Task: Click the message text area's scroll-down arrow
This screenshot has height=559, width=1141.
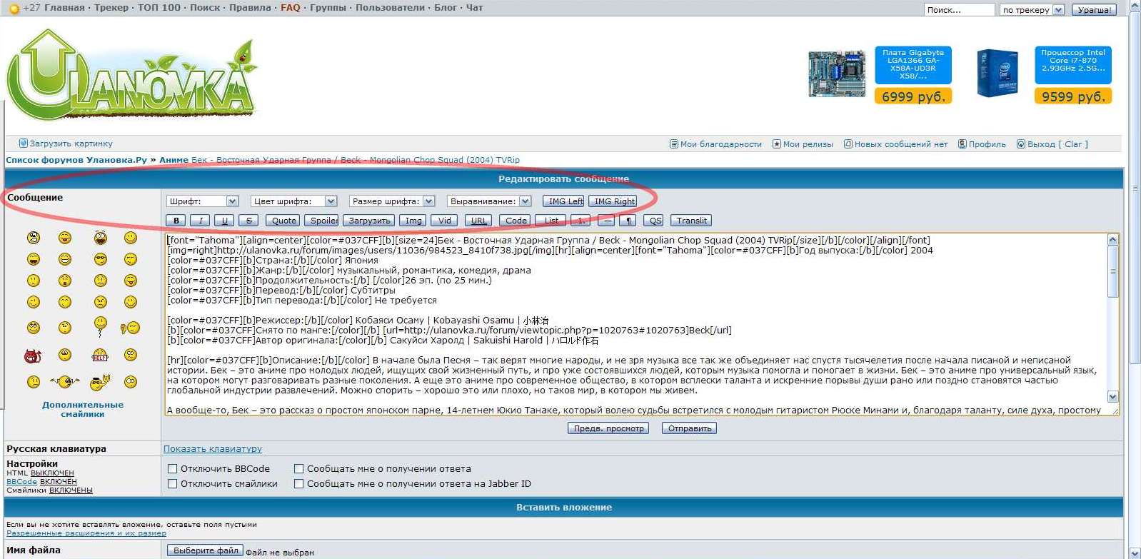Action: pyautogui.click(x=1112, y=396)
